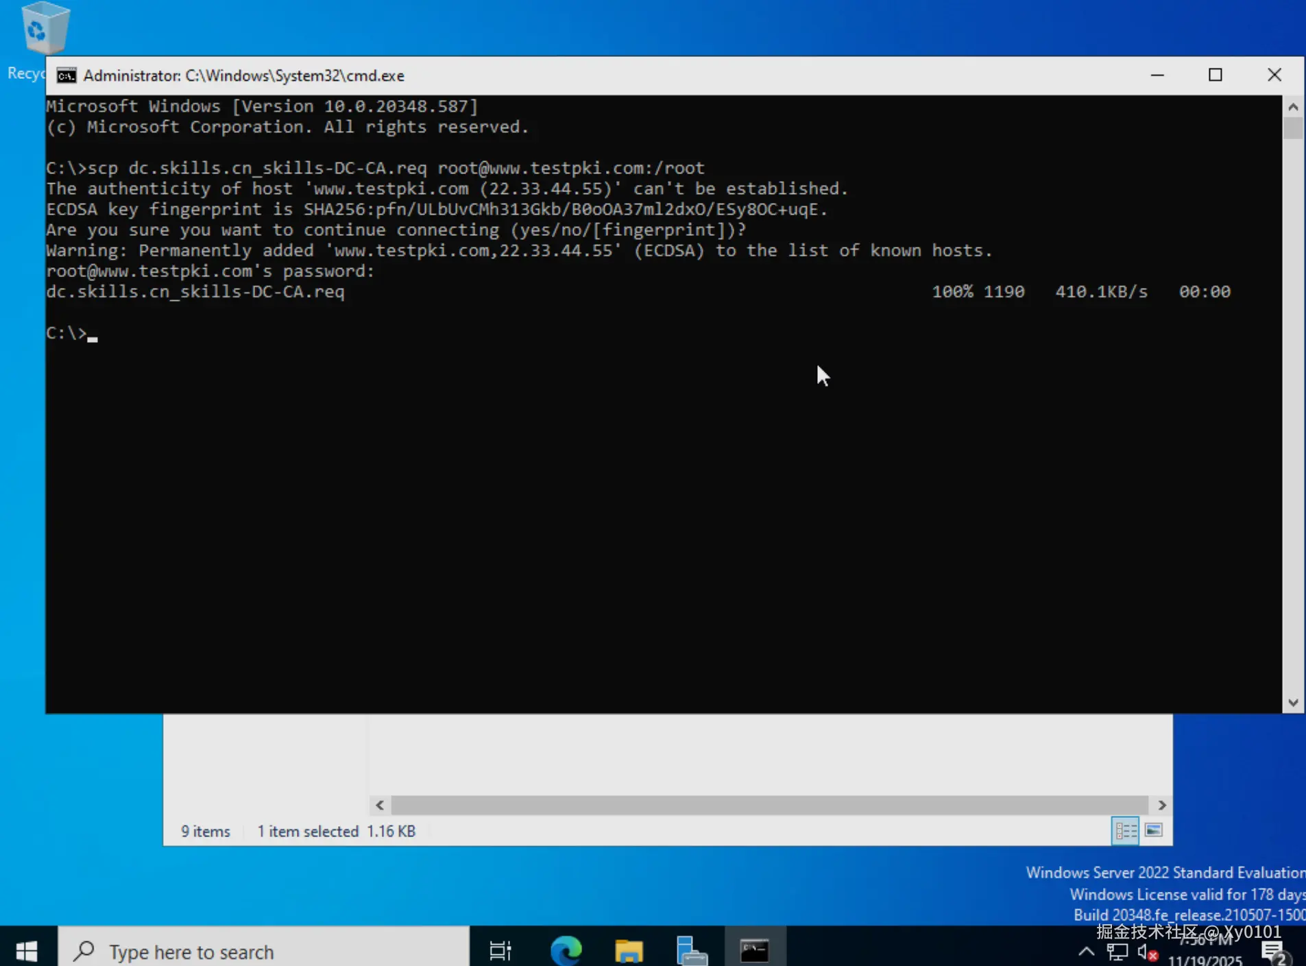
Task: Click the Explorer horizontal scrollbar track
Action: (x=770, y=805)
